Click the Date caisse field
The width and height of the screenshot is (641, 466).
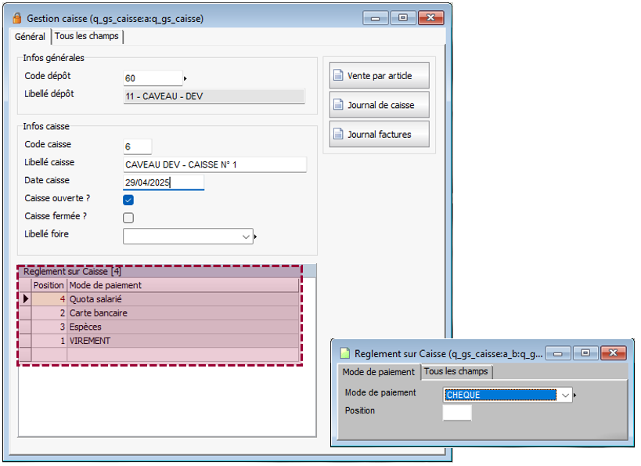[x=164, y=182]
